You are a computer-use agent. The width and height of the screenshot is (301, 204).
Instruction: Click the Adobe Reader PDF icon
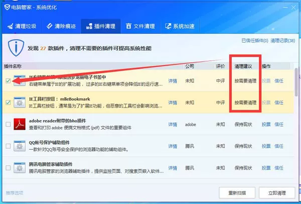[x=20, y=124]
